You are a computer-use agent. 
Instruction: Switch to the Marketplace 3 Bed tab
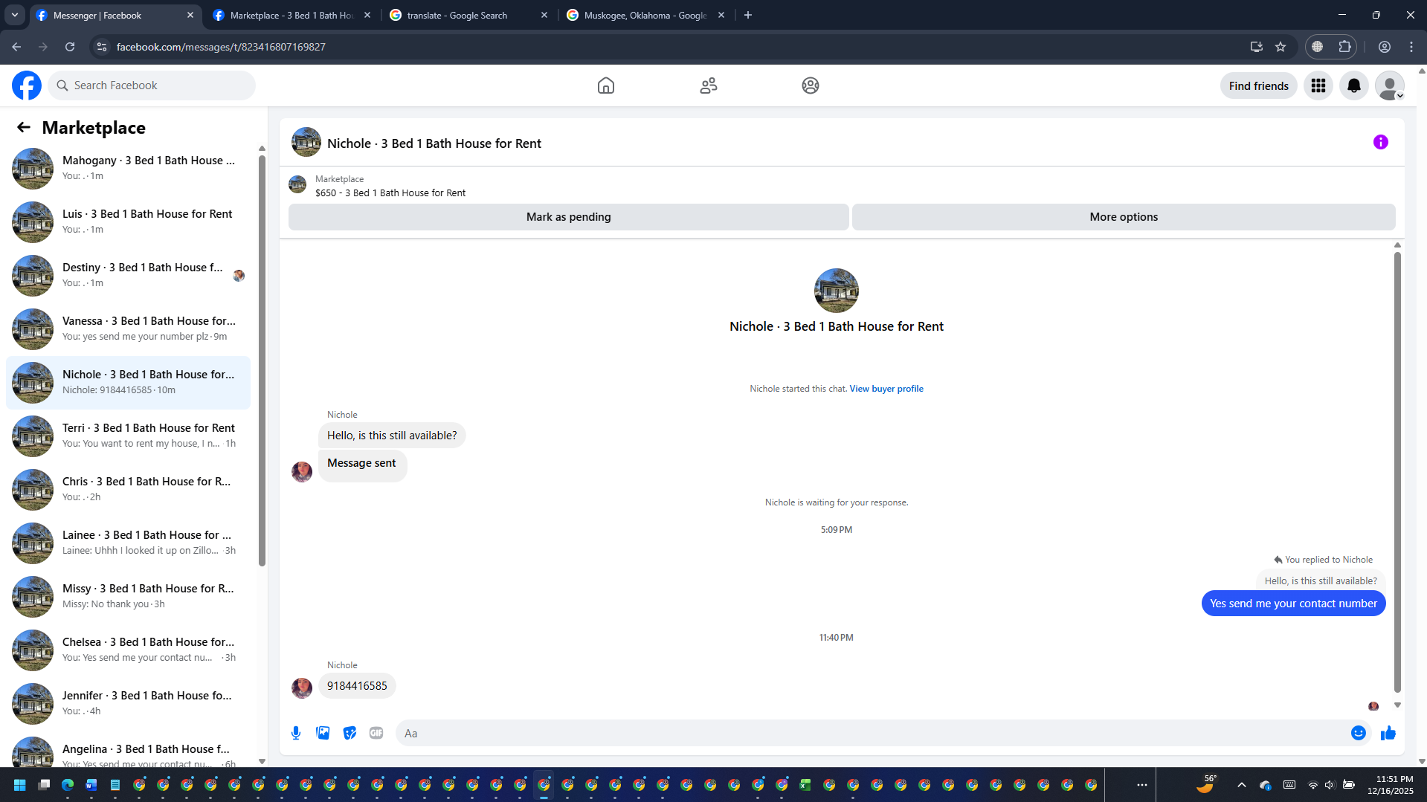(291, 15)
